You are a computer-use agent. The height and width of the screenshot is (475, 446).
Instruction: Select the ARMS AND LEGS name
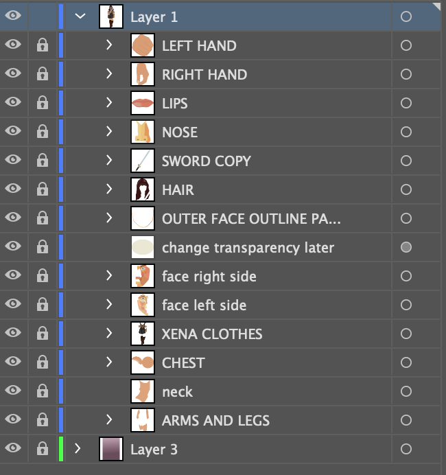coord(215,421)
